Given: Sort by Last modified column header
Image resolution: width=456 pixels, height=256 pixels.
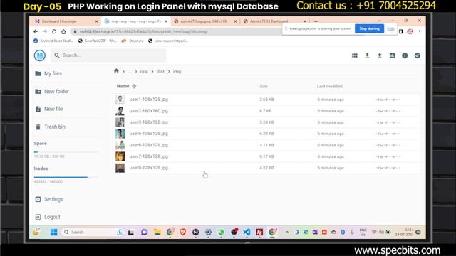Looking at the screenshot, I should point(329,87).
